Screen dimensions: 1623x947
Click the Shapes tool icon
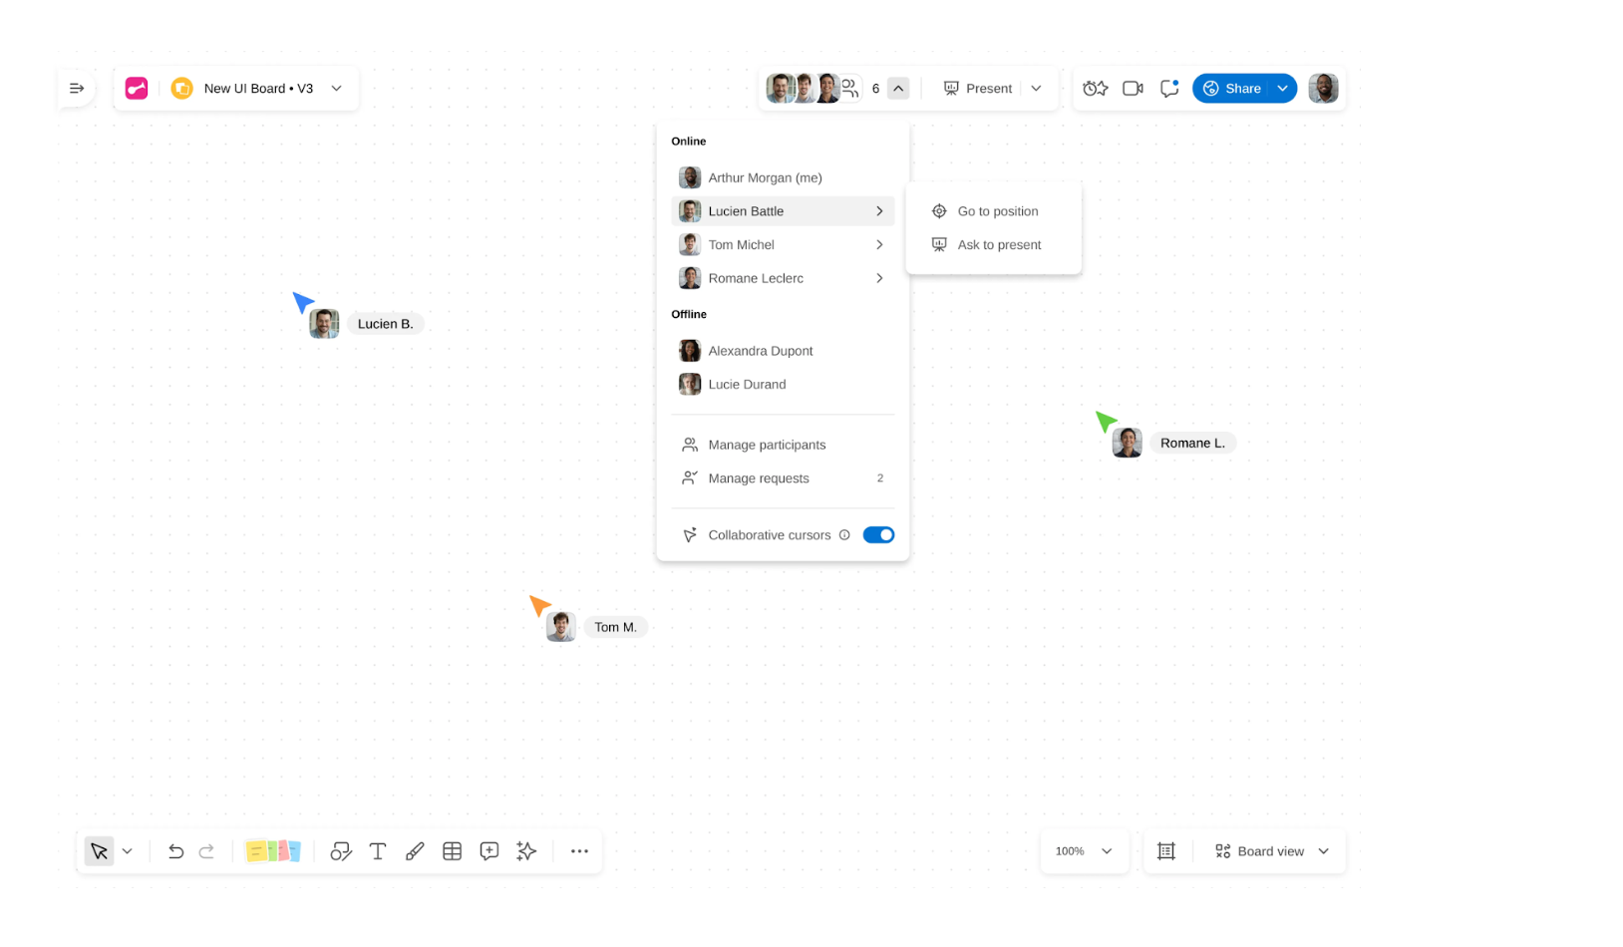click(341, 851)
